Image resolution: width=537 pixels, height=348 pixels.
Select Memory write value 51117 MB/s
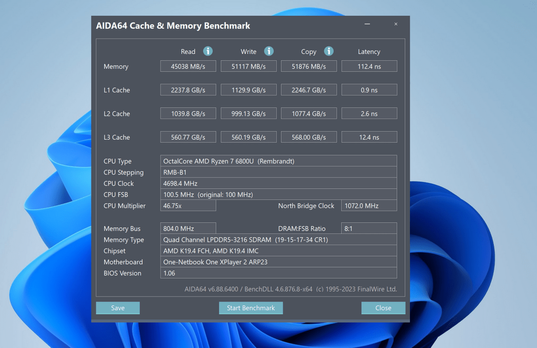click(x=248, y=66)
